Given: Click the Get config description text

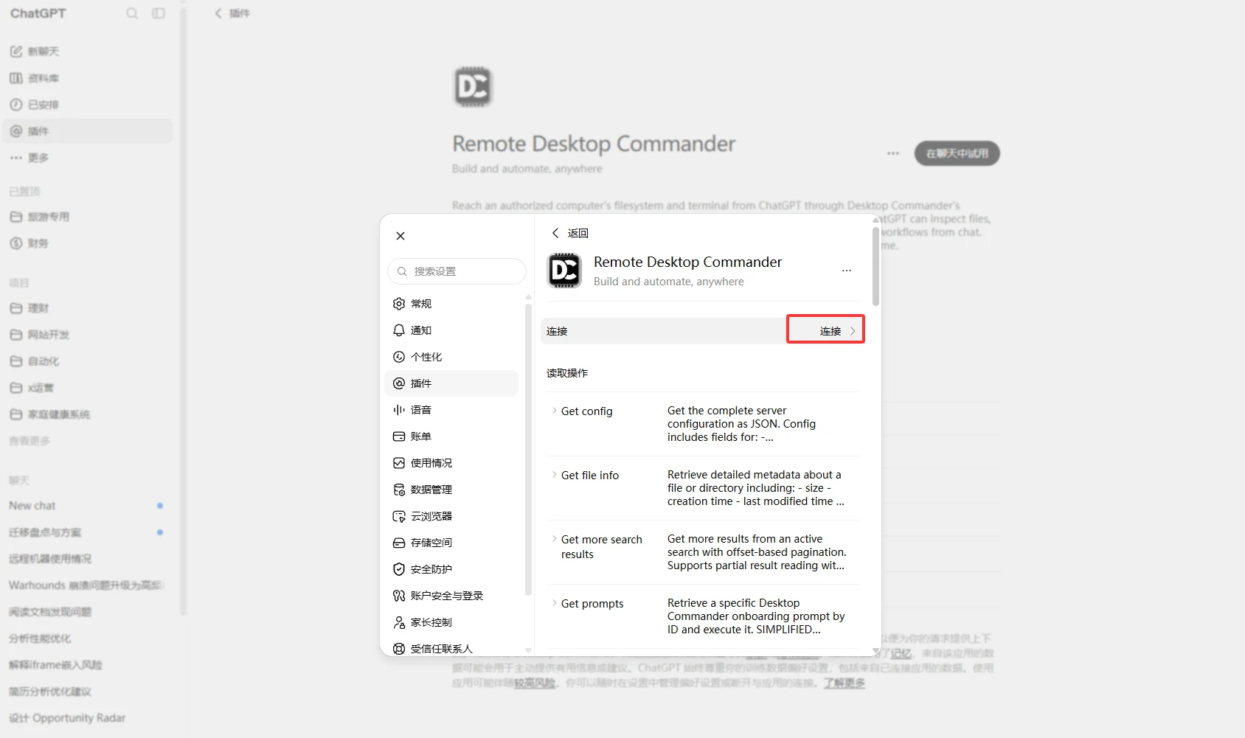Looking at the screenshot, I should coord(741,424).
